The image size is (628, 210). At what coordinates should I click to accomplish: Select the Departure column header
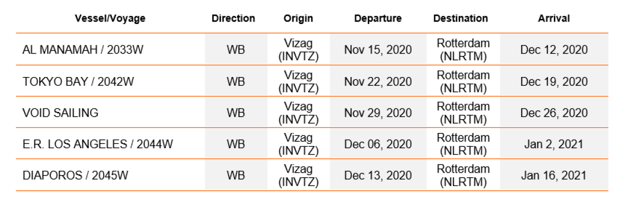[378, 19]
